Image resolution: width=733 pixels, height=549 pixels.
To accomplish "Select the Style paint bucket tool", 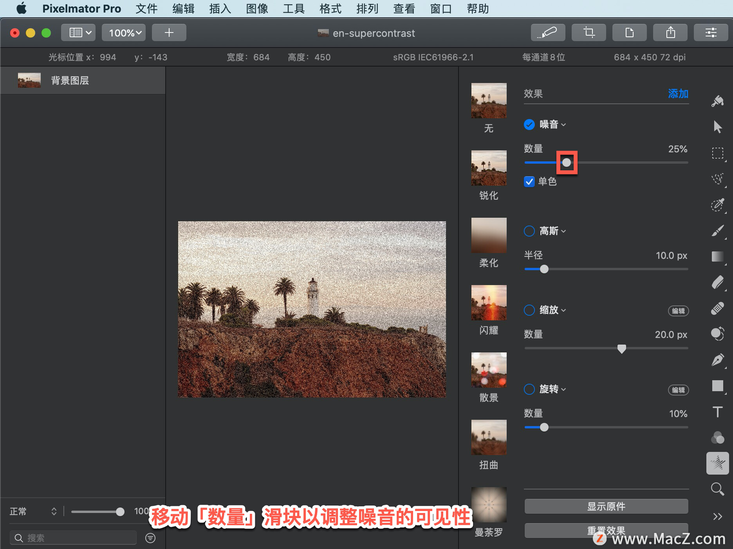I will (717, 101).
